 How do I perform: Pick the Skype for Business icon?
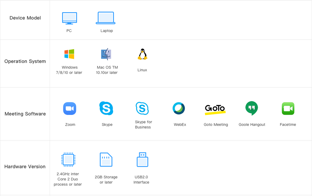coord(142,108)
